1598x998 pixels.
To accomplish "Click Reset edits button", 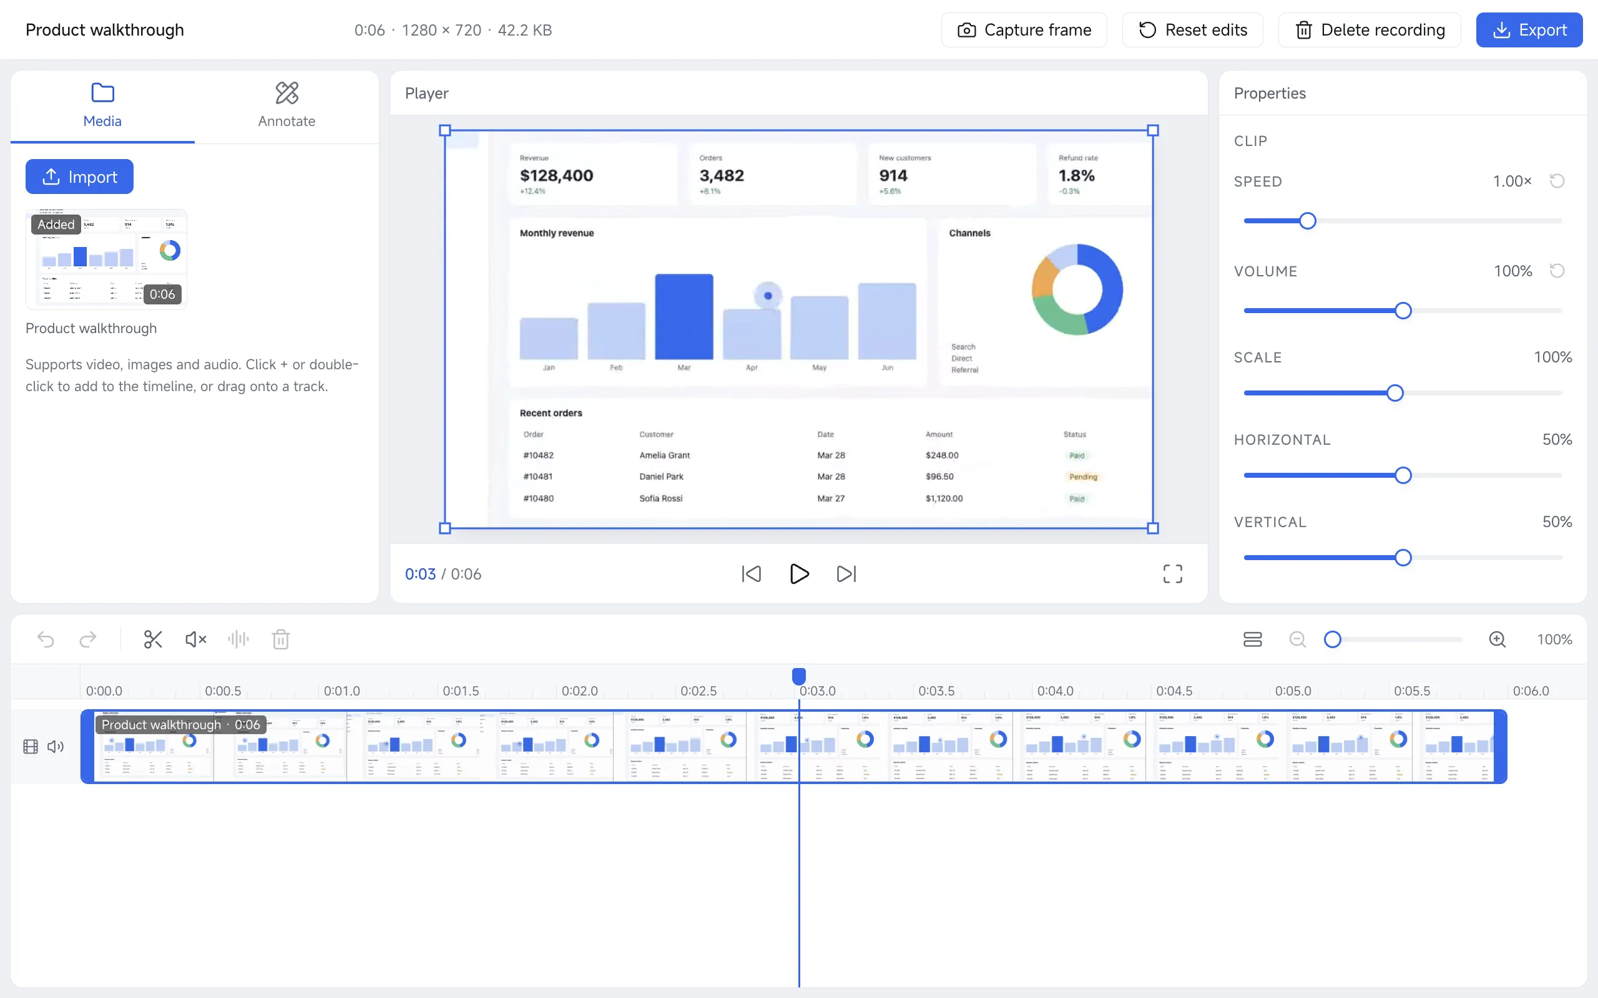I will pyautogui.click(x=1192, y=30).
